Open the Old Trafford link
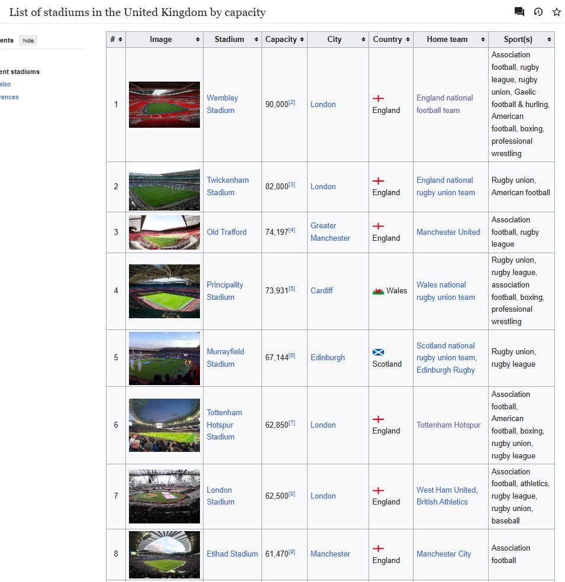 click(227, 232)
